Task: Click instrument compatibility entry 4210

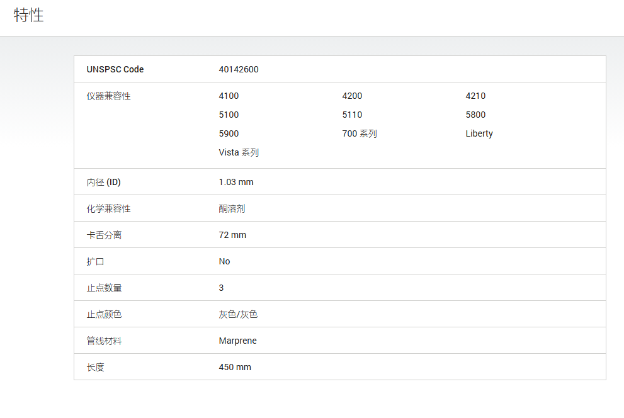Action: pos(475,96)
